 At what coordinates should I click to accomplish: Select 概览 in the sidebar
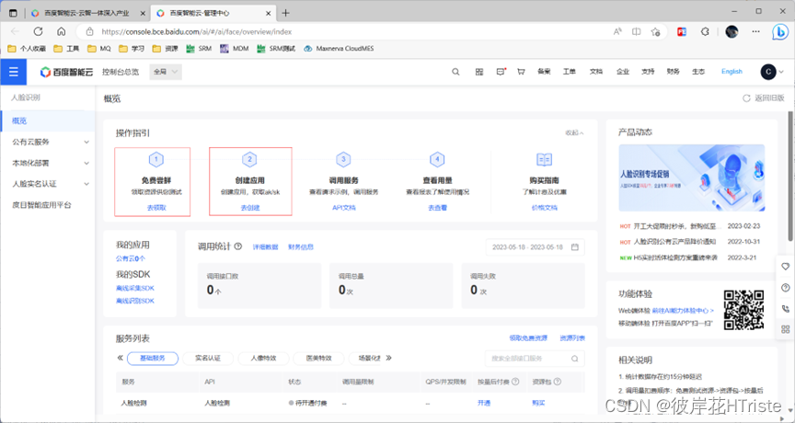tap(48, 120)
